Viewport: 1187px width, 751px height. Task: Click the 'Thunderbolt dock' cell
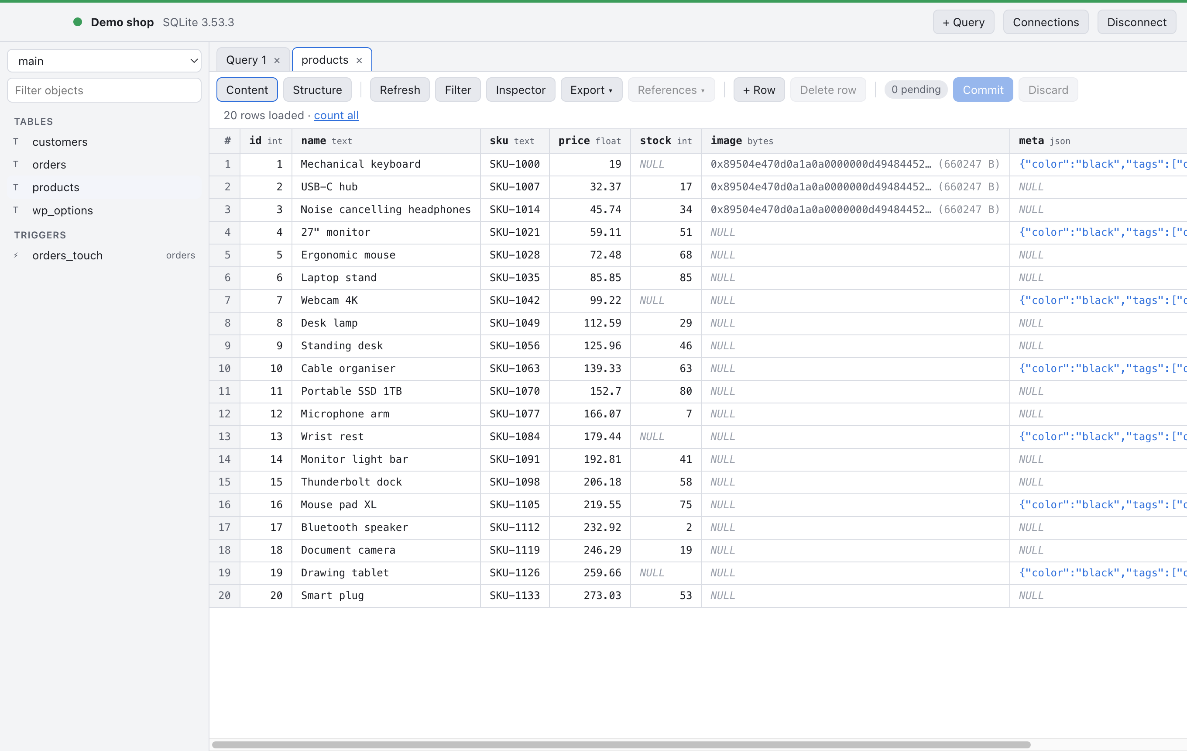pos(386,482)
